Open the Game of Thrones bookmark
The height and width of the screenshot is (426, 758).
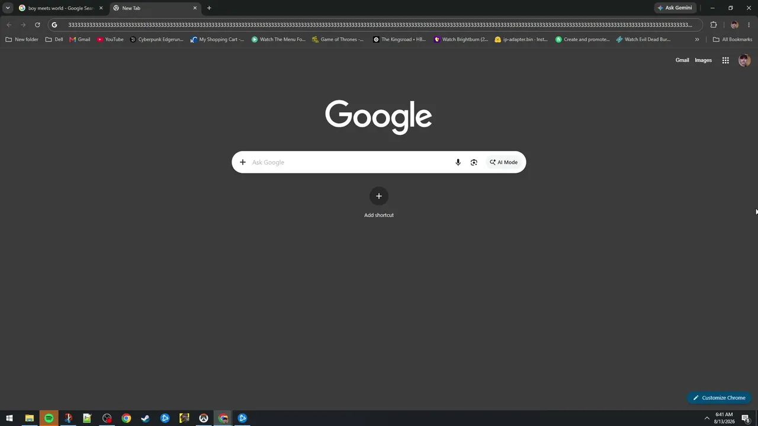338,40
